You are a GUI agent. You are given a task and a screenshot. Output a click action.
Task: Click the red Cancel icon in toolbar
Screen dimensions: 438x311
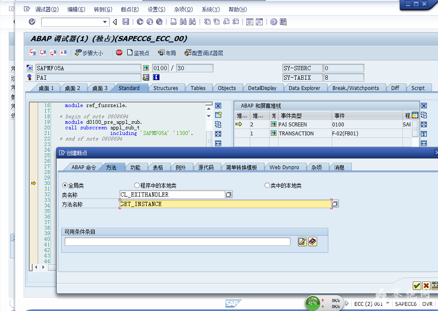point(159,22)
